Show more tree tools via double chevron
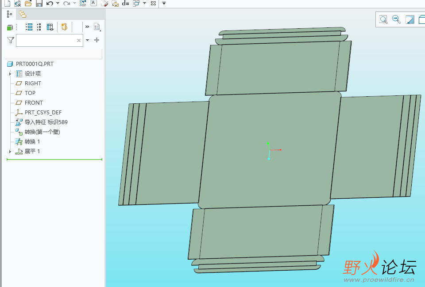The height and width of the screenshot is (287, 425). 87,27
